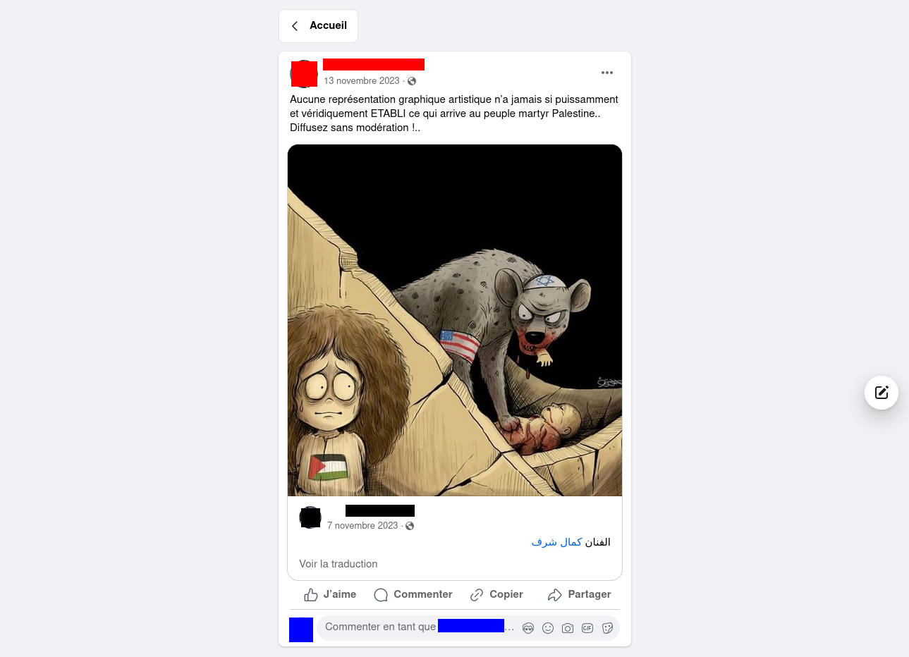
Task: Open the 13 novembre 2023 timestamp link
Action: (x=362, y=81)
